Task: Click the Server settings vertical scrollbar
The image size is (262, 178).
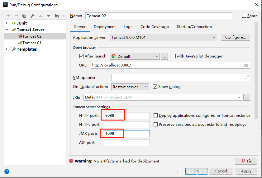Action: coord(256,70)
